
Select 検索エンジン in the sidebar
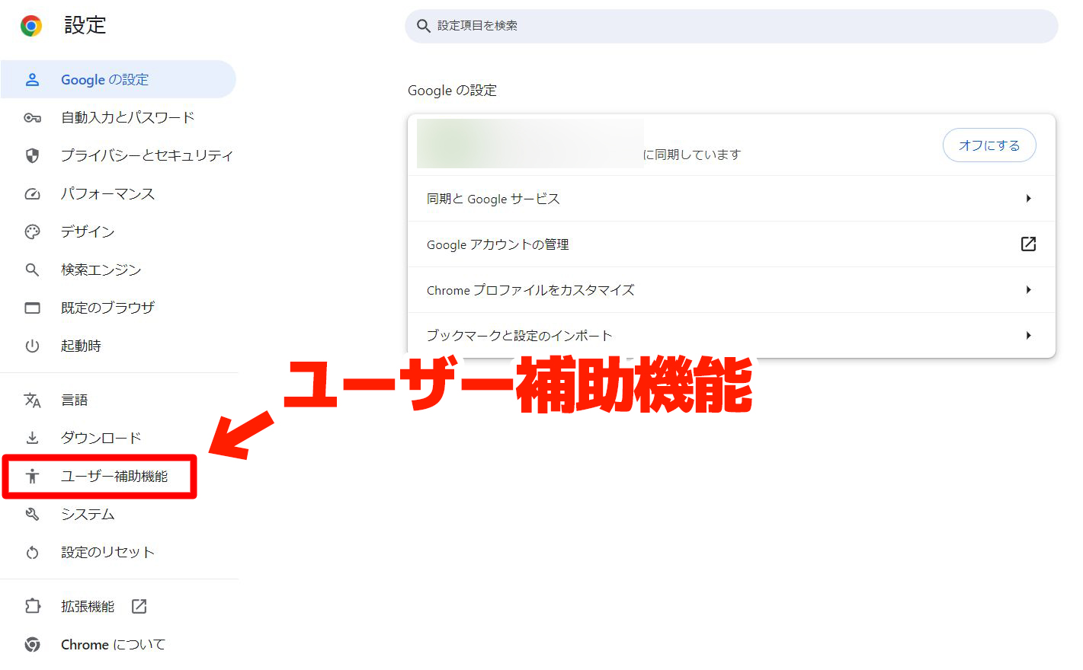click(118, 270)
